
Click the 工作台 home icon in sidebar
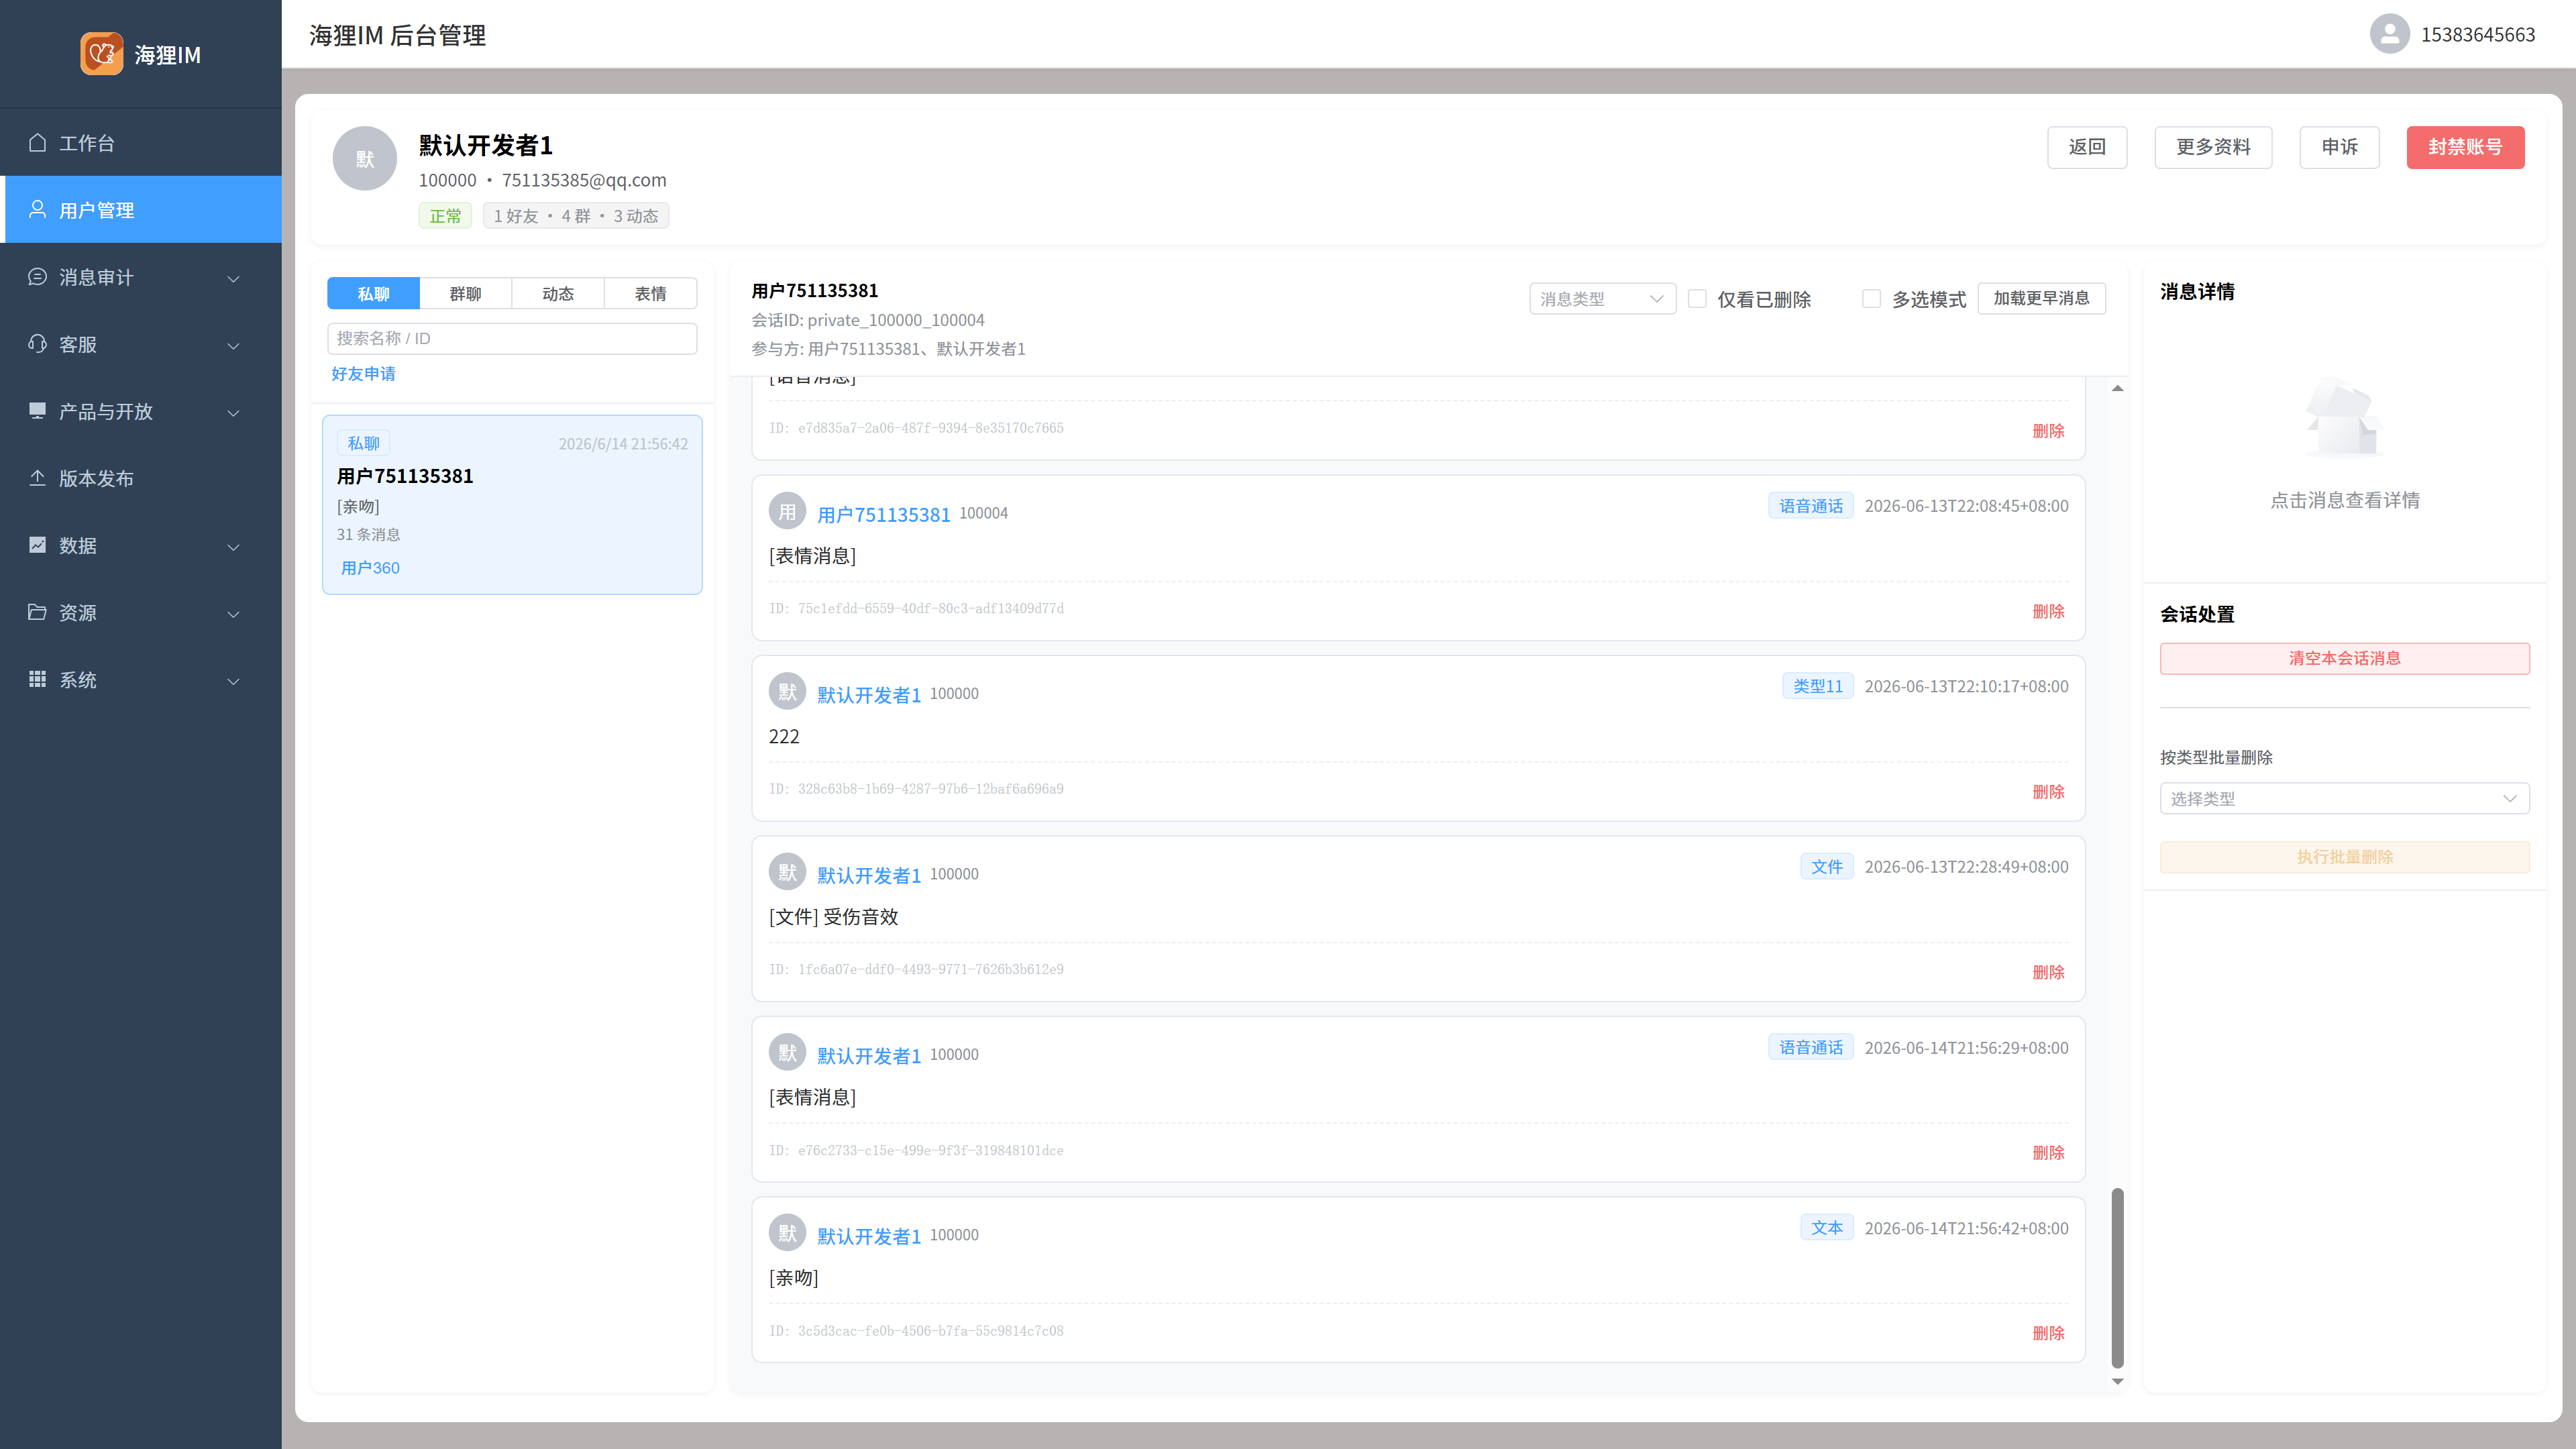click(37, 142)
